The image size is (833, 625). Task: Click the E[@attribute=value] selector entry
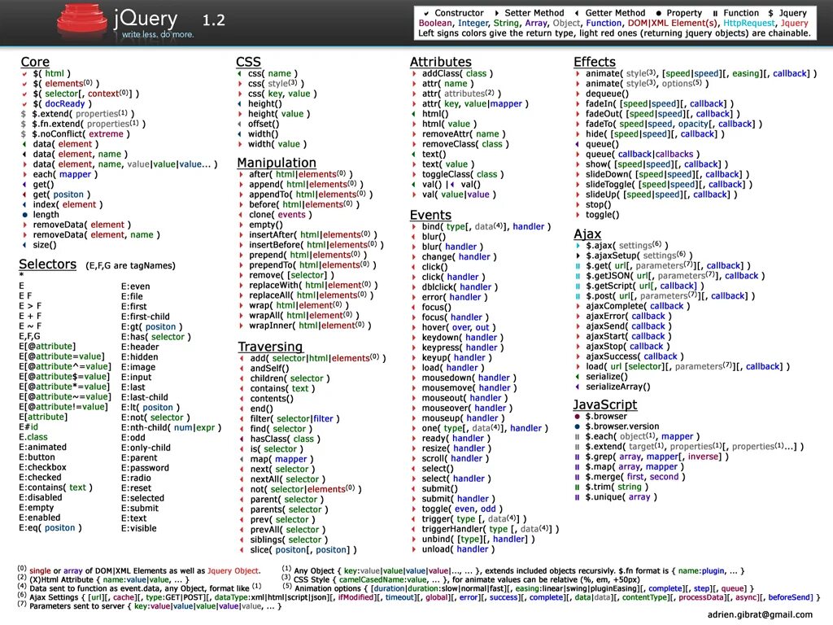coord(62,356)
